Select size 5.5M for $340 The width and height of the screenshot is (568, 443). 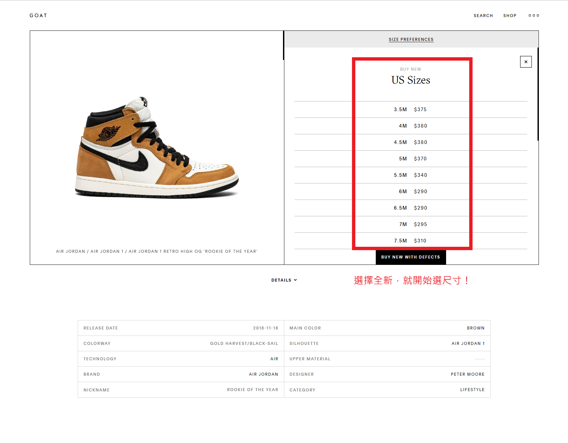coord(410,175)
